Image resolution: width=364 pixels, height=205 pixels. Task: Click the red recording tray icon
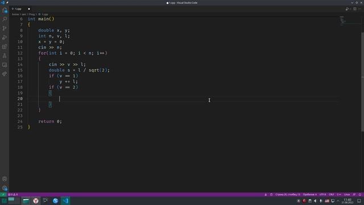tap(304, 201)
